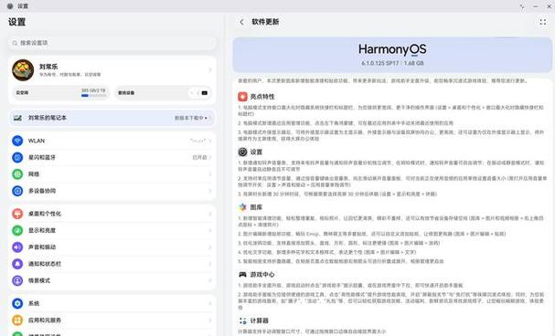This screenshot has height=336, width=555.
Task: Click the 计算器 section heading text
Action: point(259,320)
